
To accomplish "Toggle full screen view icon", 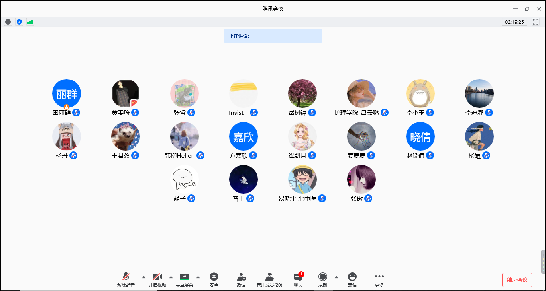I will 536,22.
